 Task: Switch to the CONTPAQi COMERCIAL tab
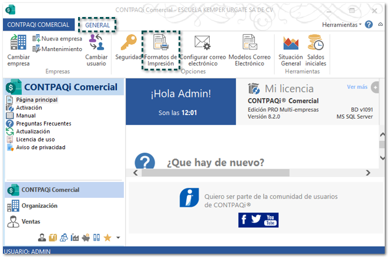pos(39,25)
